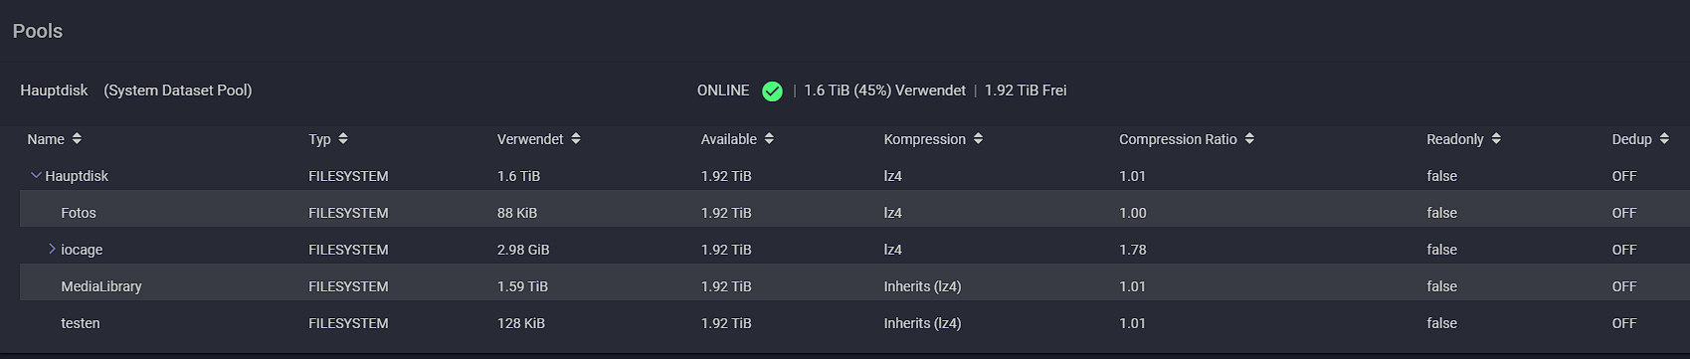The height and width of the screenshot is (359, 1690).
Task: Select the testen dataset row
Action: click(x=854, y=323)
